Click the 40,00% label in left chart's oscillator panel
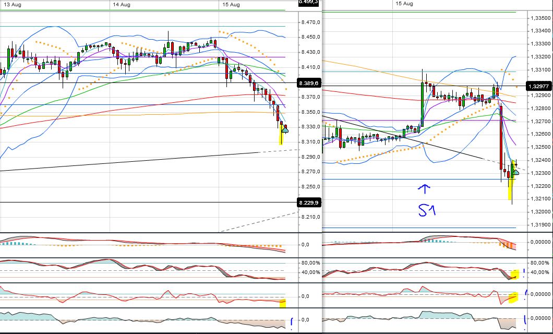This screenshot has height=334, width=553. [311, 272]
